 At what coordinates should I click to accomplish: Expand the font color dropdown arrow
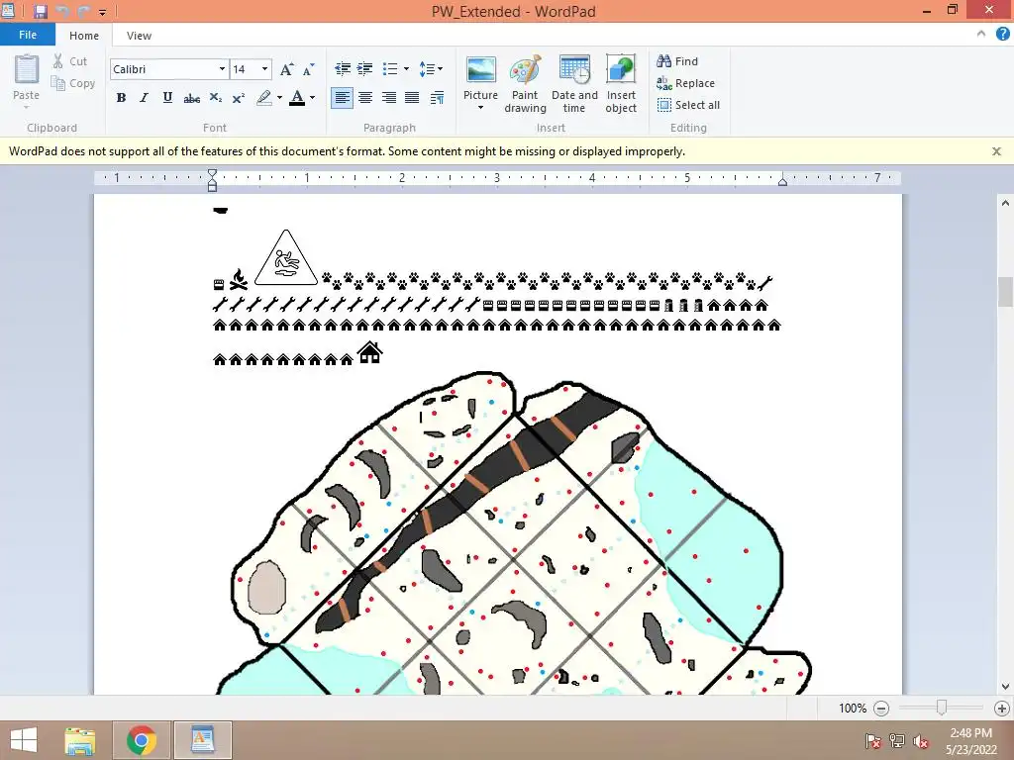tap(312, 98)
